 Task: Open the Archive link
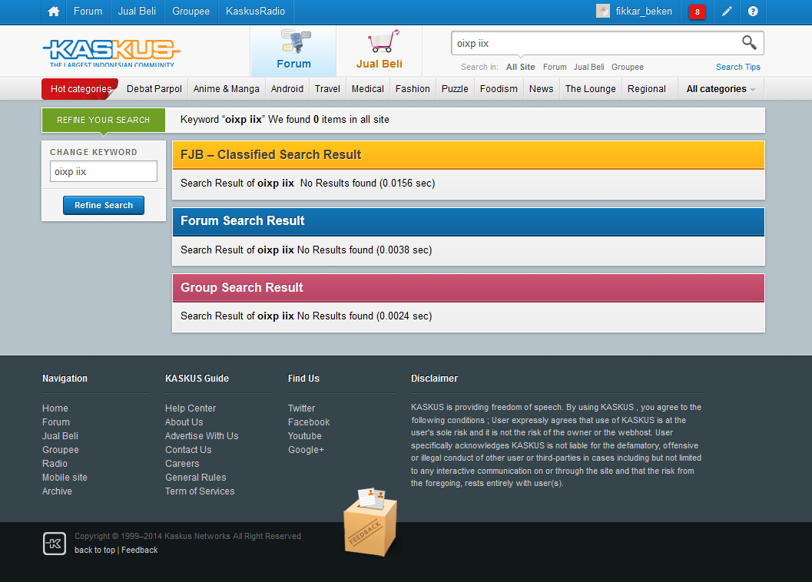57,491
